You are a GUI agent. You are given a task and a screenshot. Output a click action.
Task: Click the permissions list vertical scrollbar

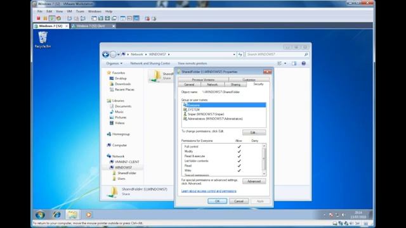(264, 160)
